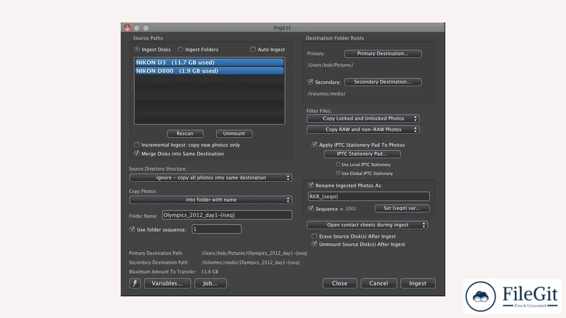Click the Folder Name input field
566x318 pixels.
click(x=227, y=215)
